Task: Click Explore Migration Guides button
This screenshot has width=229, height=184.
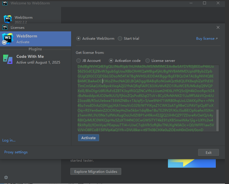Action: pos(96,171)
